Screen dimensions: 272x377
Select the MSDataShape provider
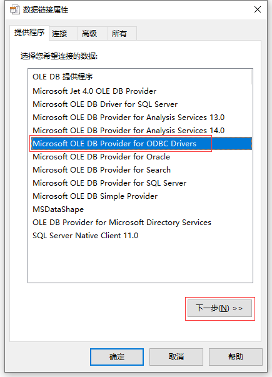tap(140, 209)
